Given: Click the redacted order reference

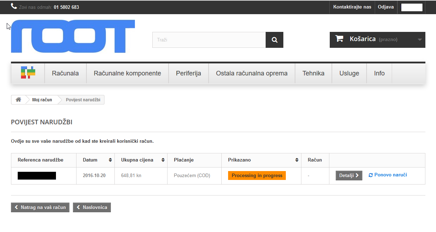Looking at the screenshot, I should (x=37, y=176).
